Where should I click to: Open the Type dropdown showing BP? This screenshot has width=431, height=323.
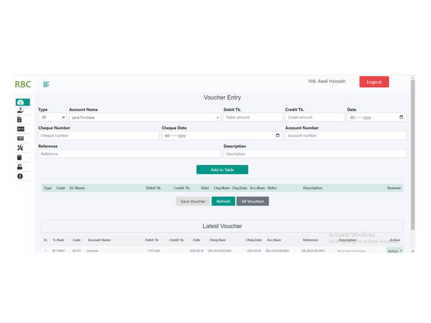click(52, 117)
